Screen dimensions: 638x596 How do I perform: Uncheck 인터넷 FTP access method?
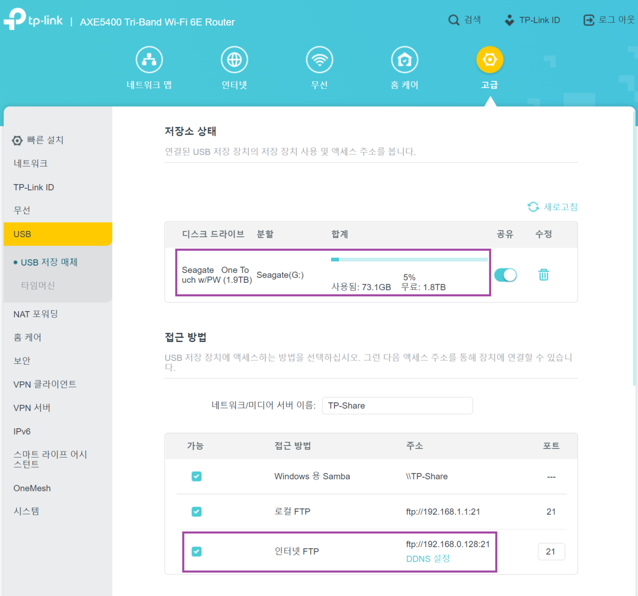(196, 552)
